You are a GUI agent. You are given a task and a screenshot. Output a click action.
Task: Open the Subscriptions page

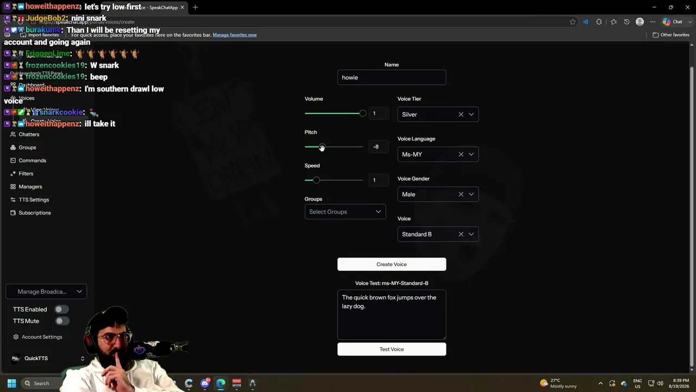point(34,213)
